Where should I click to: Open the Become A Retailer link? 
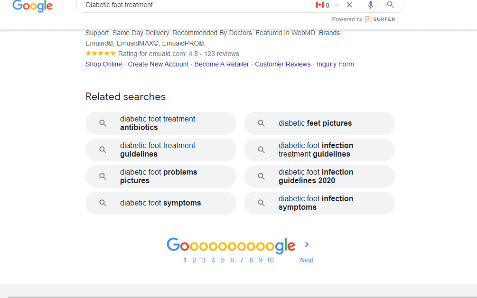click(x=222, y=64)
